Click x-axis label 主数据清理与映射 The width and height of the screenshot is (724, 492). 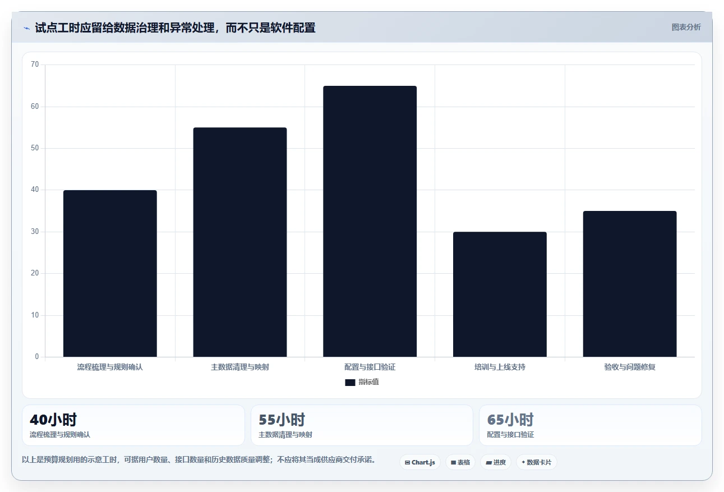click(x=240, y=367)
